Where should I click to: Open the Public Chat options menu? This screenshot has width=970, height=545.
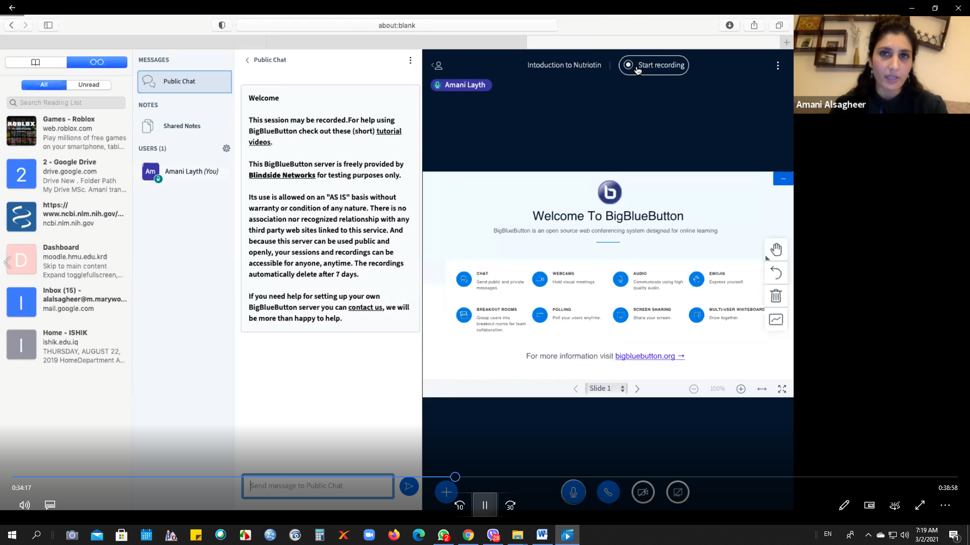tap(410, 60)
